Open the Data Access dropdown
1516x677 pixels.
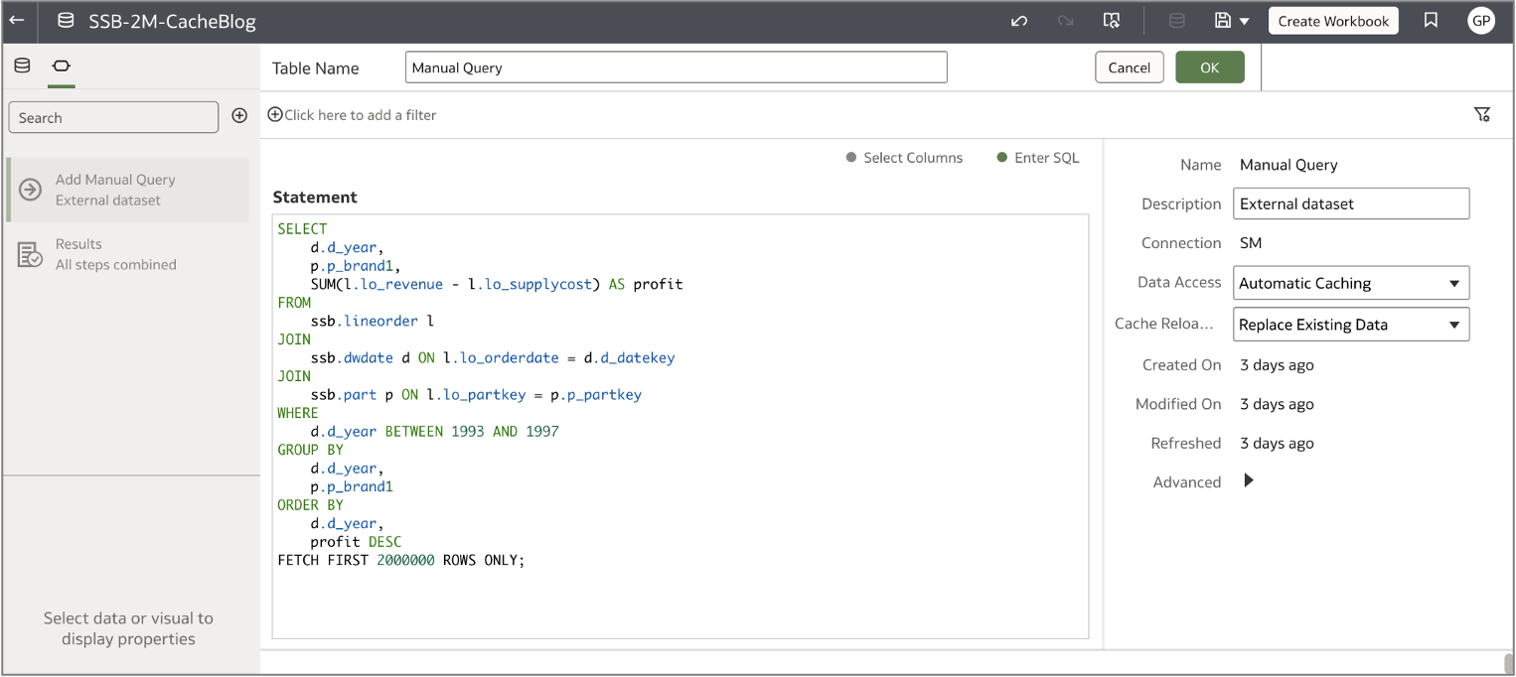pyautogui.click(x=1350, y=283)
